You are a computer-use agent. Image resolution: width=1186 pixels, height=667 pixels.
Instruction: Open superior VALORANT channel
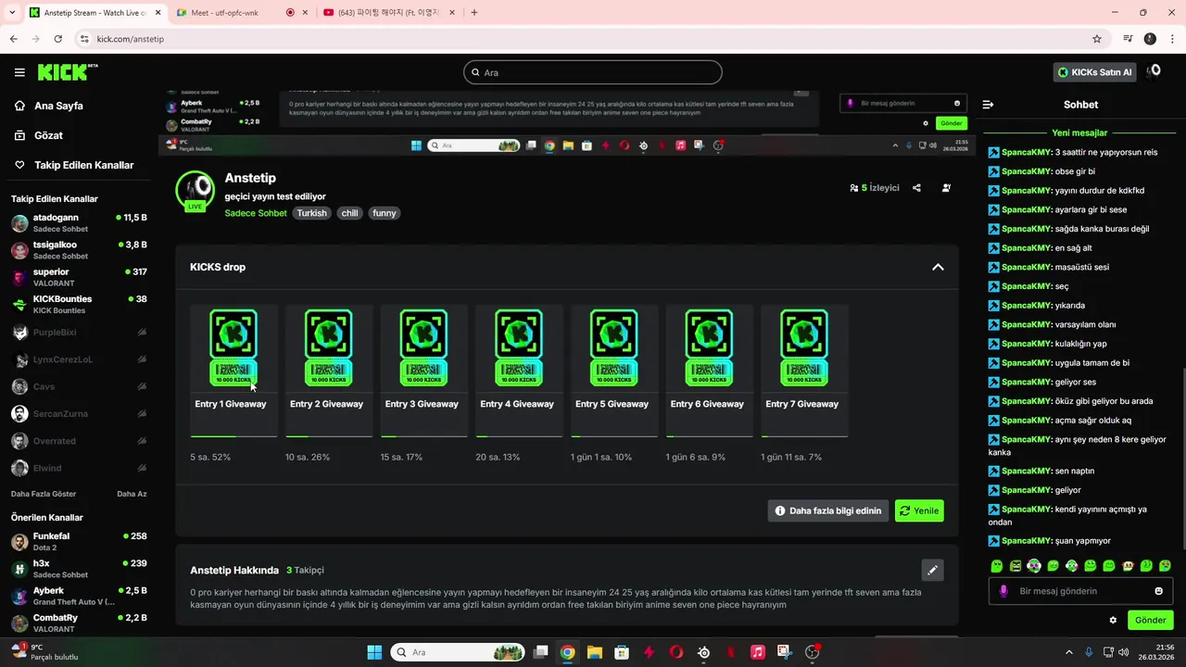click(x=79, y=277)
